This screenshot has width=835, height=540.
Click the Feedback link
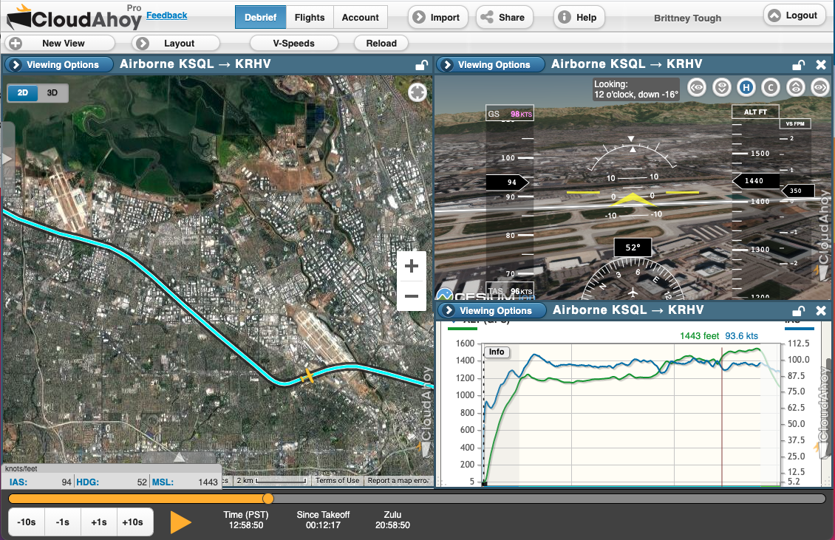click(167, 16)
